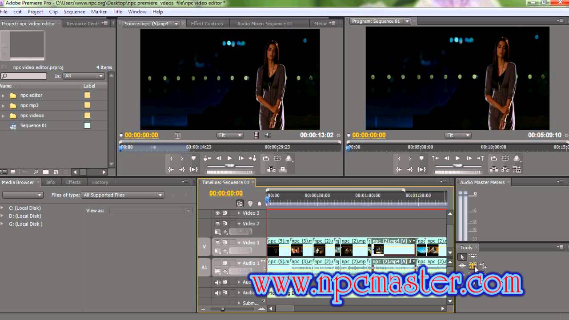The width and height of the screenshot is (569, 320).
Task: Open the Title menu
Action: click(x=117, y=12)
